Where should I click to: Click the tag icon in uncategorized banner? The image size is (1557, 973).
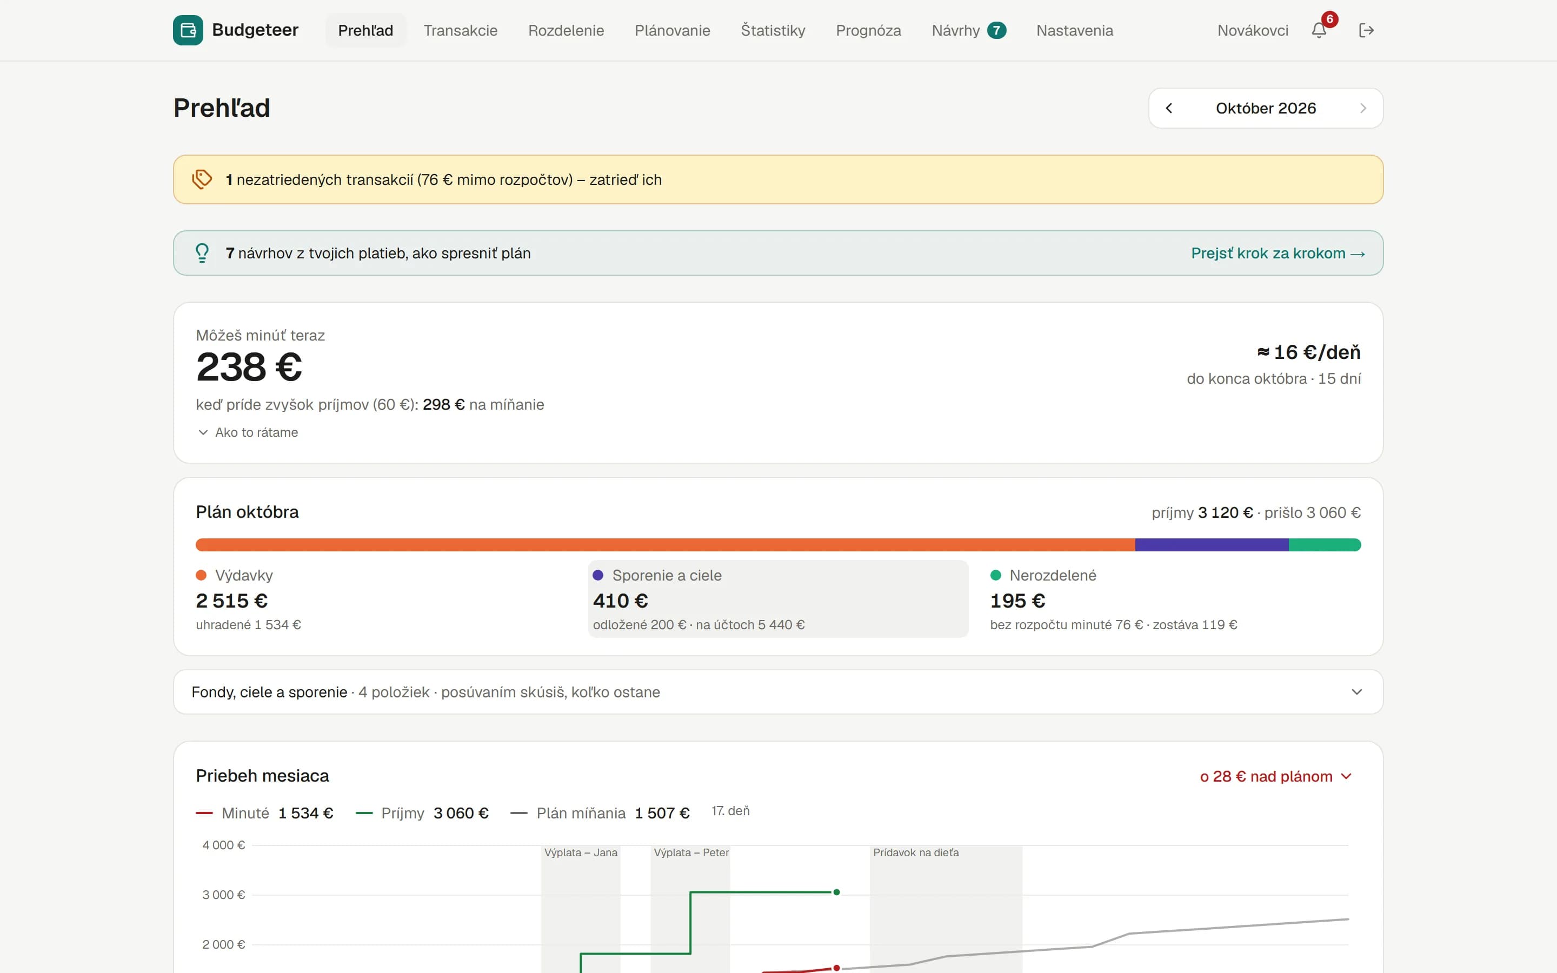pyautogui.click(x=202, y=179)
